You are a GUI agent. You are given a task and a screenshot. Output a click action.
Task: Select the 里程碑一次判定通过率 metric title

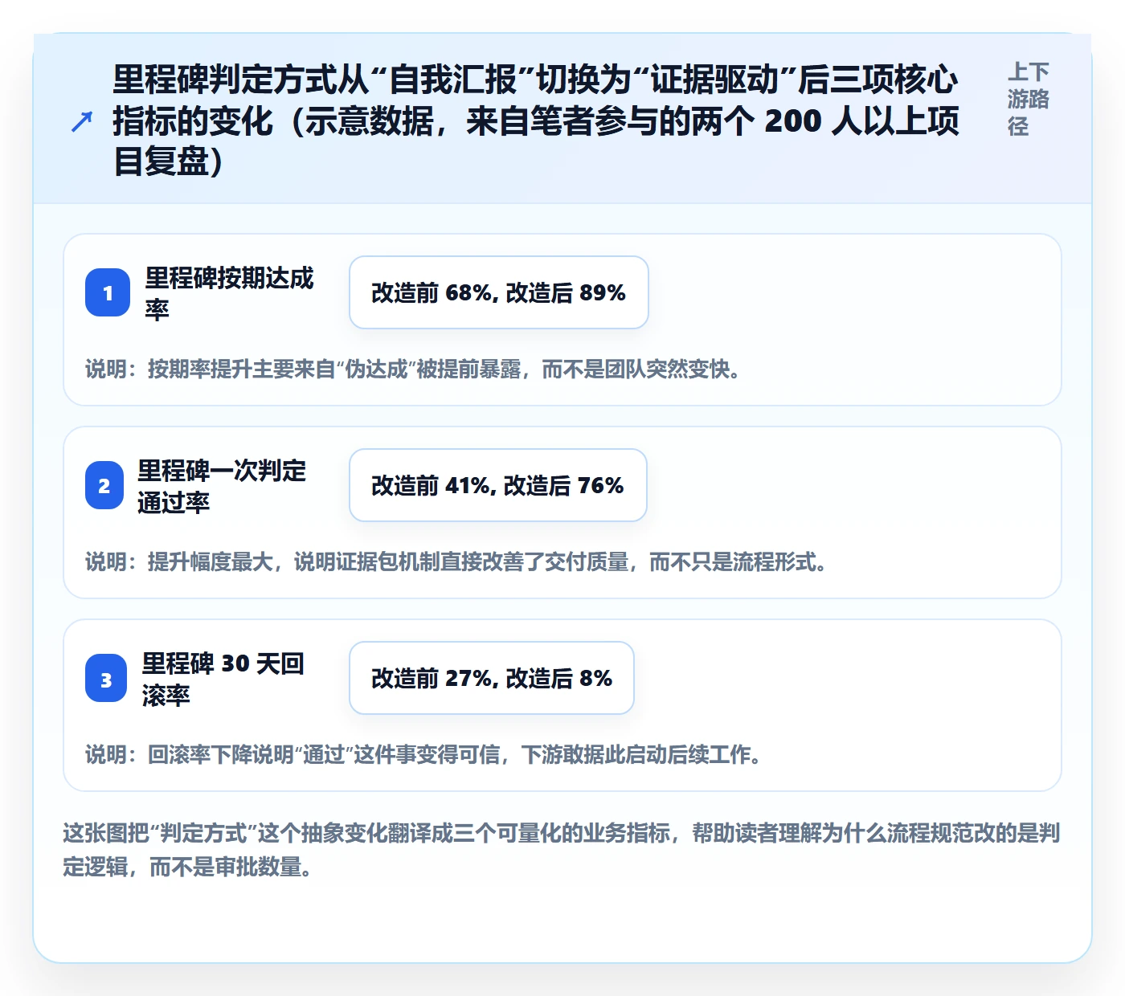(x=222, y=486)
